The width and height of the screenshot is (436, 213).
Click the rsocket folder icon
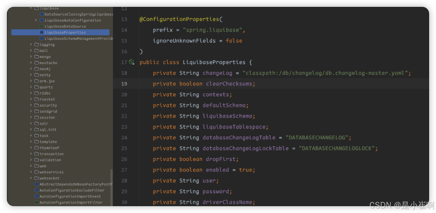pyautogui.click(x=36, y=99)
